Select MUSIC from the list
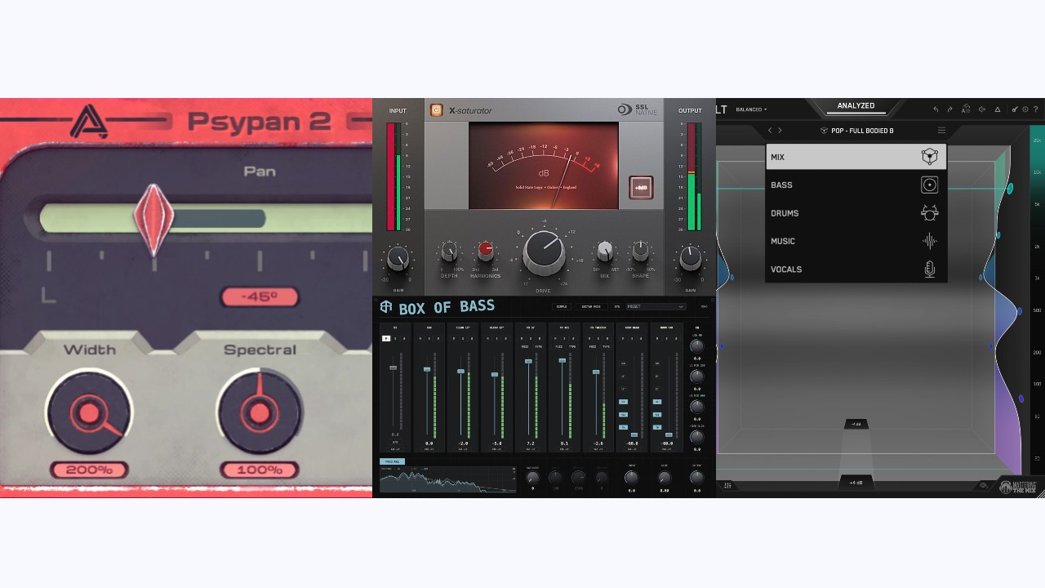 tap(856, 241)
